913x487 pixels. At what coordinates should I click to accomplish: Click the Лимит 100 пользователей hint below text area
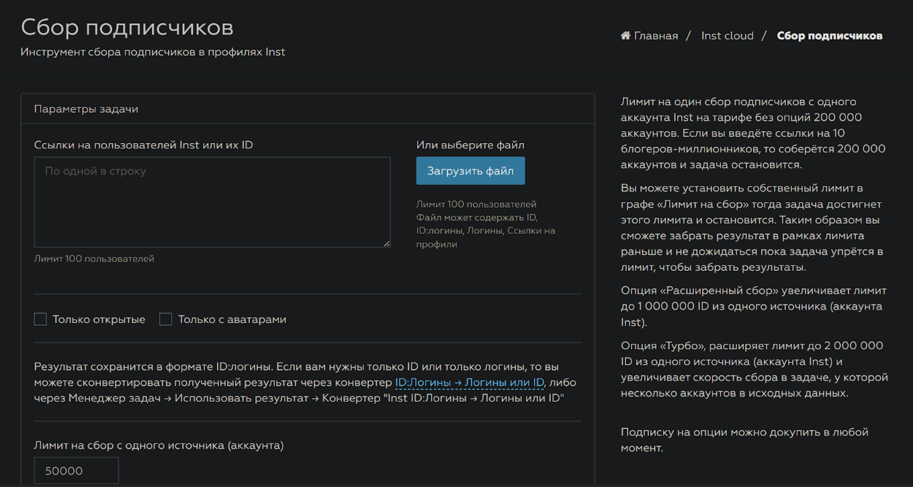click(94, 259)
